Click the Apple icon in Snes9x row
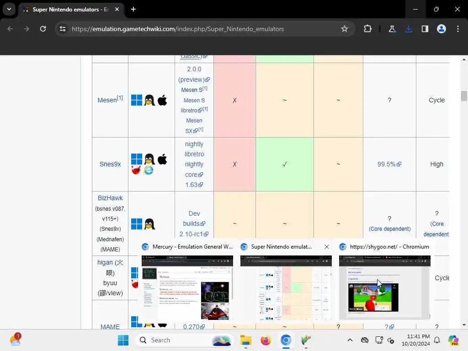The width and height of the screenshot is (468, 351). 162,159
